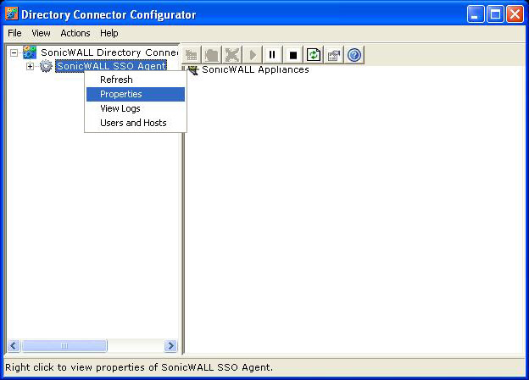Choose Properties from the context menu
529x380 pixels.
136,94
